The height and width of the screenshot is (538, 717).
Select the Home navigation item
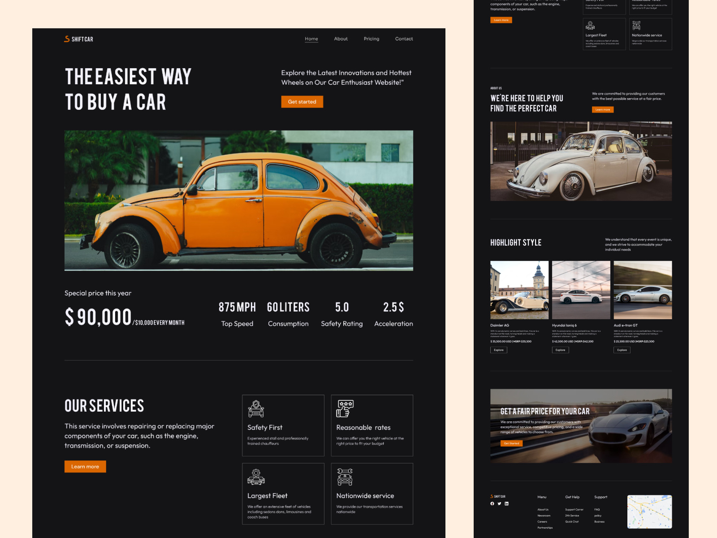[x=311, y=39]
